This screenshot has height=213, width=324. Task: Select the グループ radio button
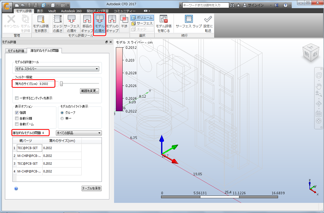pos(62,113)
